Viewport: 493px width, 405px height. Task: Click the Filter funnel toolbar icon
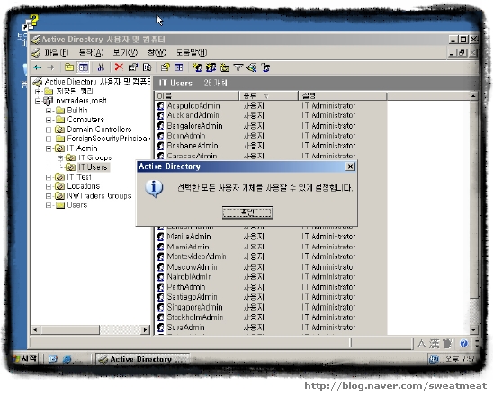238,67
